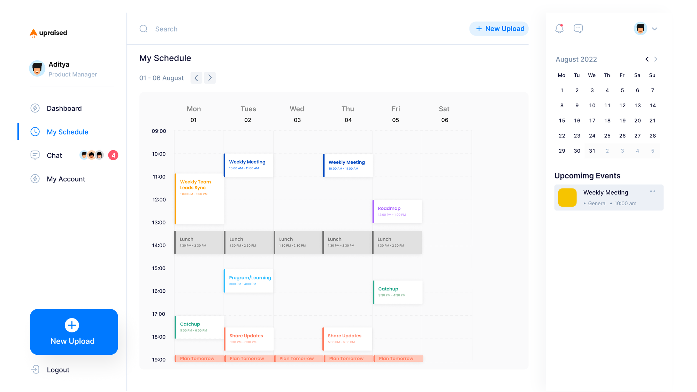The height and width of the screenshot is (392, 697).
Task: Select the My Schedule menu item
Action: click(67, 132)
